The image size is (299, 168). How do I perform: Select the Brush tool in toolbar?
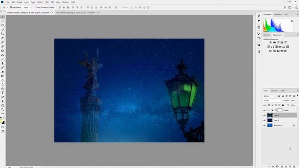2,59
